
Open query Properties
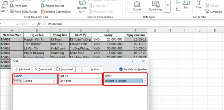(x=97, y=6)
